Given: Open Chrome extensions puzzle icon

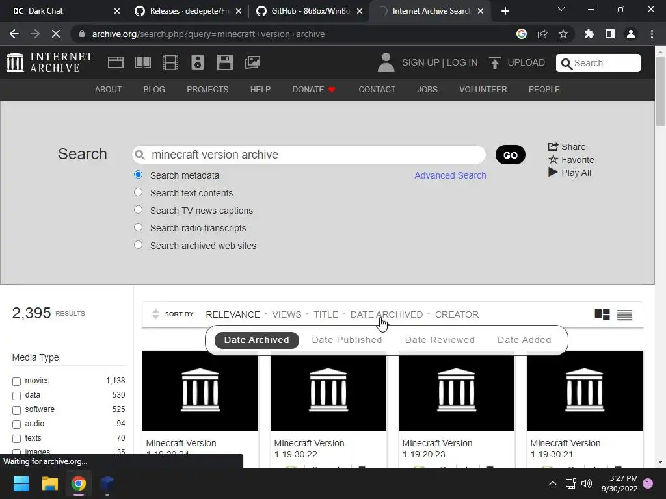Looking at the screenshot, I should pyautogui.click(x=589, y=34).
